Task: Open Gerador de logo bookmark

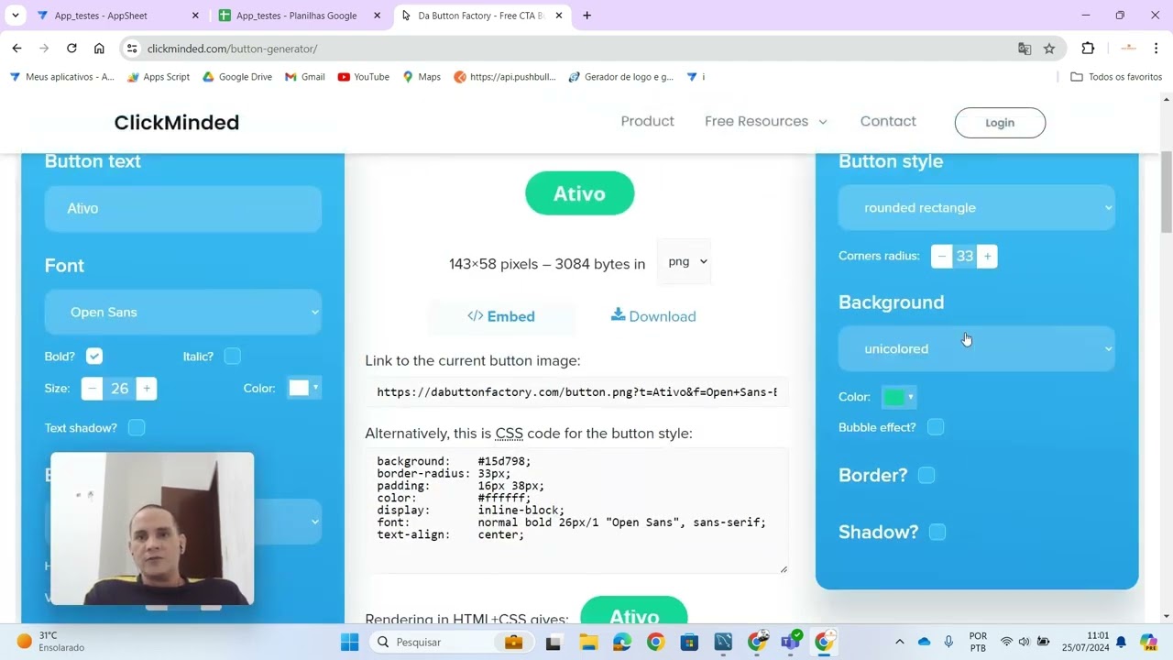Action: [621, 77]
